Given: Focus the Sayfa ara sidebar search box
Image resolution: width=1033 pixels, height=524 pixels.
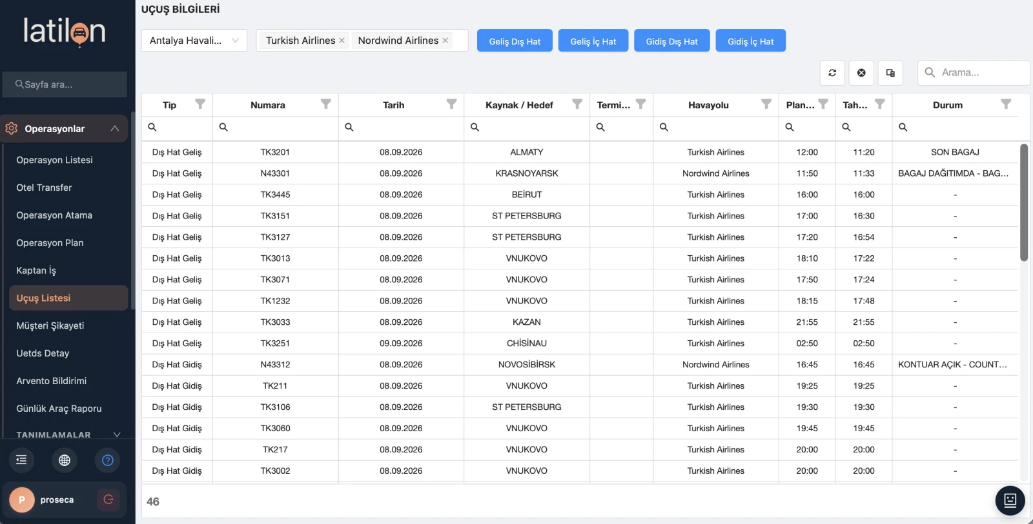Looking at the screenshot, I should pos(65,84).
